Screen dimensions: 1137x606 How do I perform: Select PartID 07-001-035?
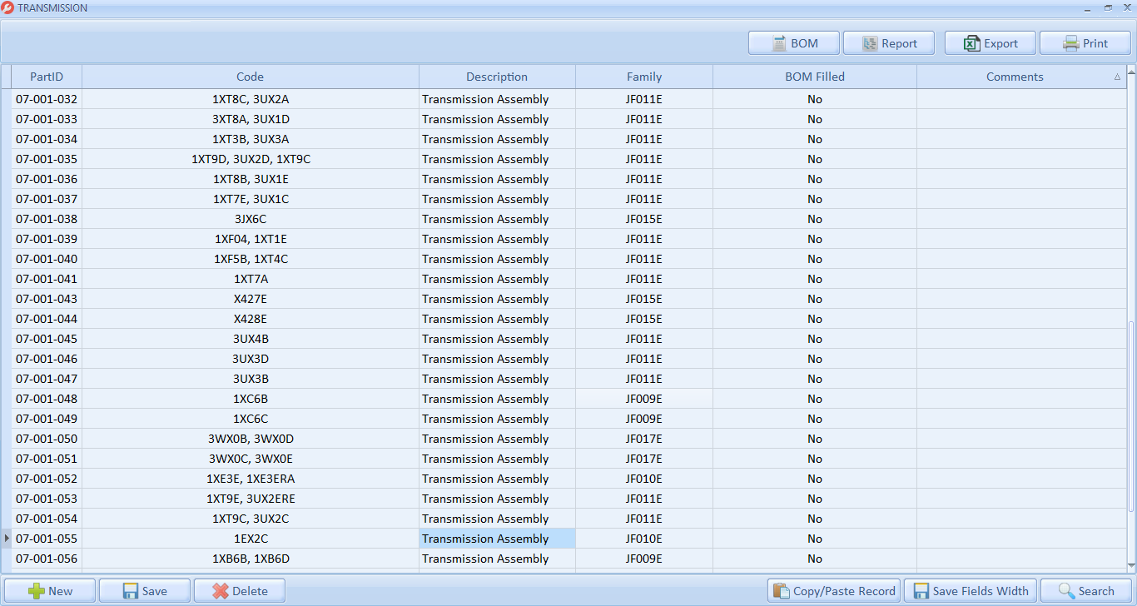coord(47,159)
